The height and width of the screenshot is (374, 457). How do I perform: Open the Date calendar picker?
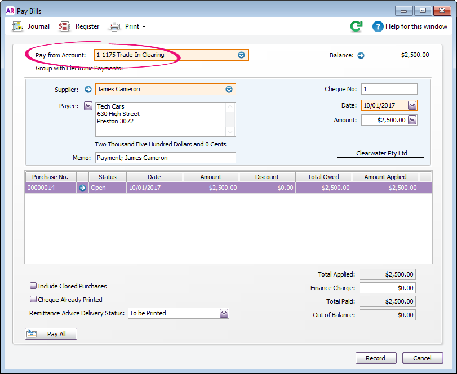pos(412,105)
